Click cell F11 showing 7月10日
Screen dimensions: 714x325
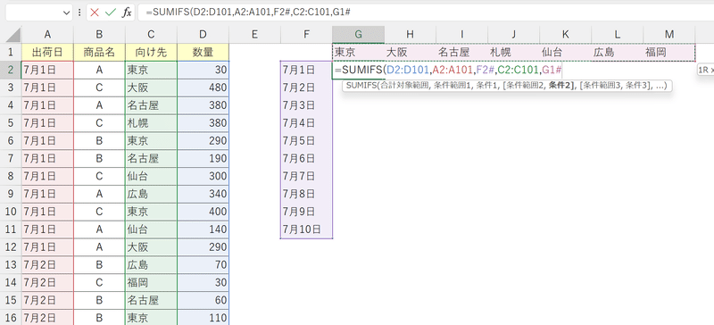pos(306,229)
